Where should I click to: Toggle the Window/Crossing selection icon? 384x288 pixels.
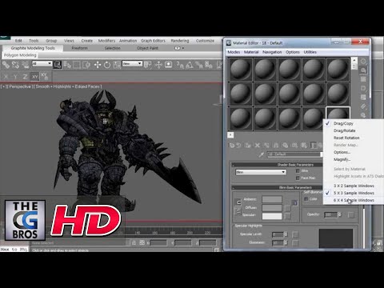click(86, 65)
